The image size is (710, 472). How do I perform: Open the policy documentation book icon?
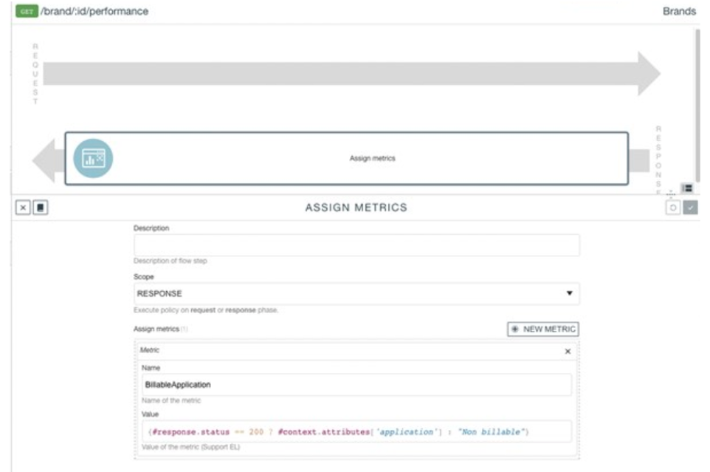pyautogui.click(x=40, y=208)
